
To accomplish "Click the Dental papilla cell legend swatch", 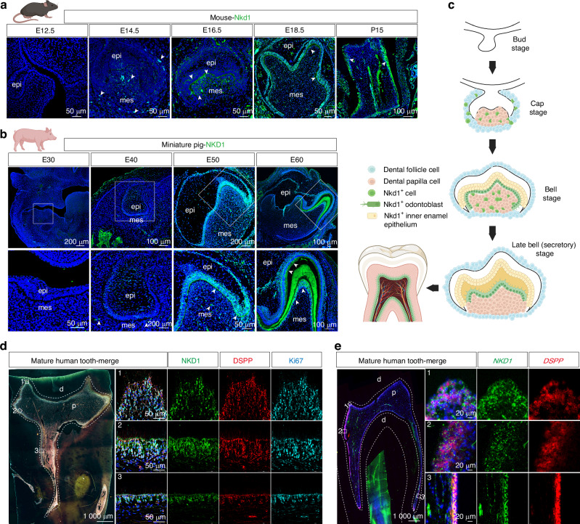I will [x=372, y=181].
